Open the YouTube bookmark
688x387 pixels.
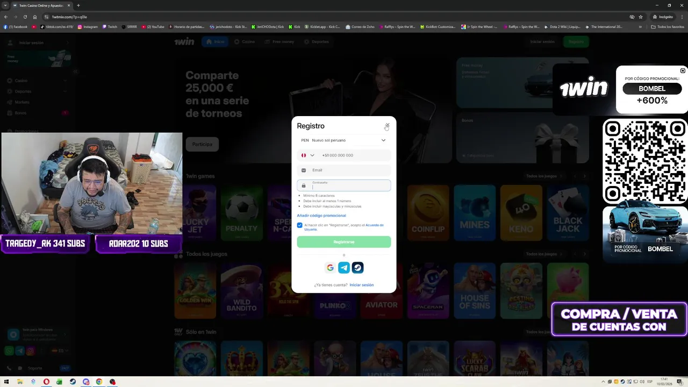click(153, 27)
